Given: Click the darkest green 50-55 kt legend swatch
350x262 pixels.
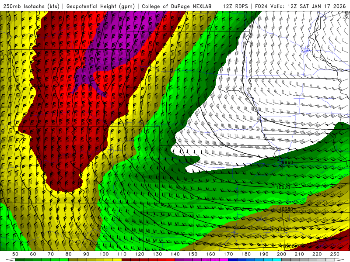Looking at the screenshot, I should pos(19,259).
